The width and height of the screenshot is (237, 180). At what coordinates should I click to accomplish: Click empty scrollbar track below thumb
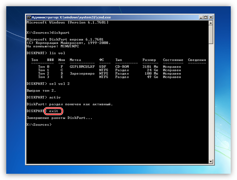pos(211,101)
